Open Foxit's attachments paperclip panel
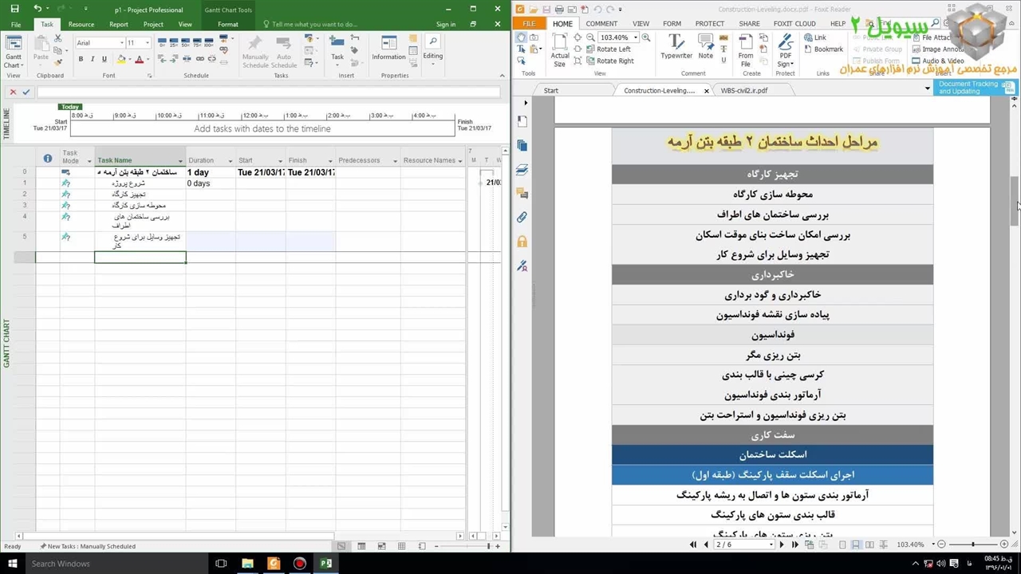Image resolution: width=1021 pixels, height=574 pixels. pos(522,217)
